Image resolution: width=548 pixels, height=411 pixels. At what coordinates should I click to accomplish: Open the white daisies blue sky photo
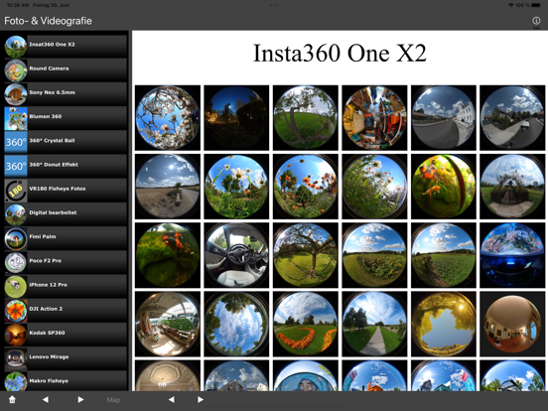[236, 187]
